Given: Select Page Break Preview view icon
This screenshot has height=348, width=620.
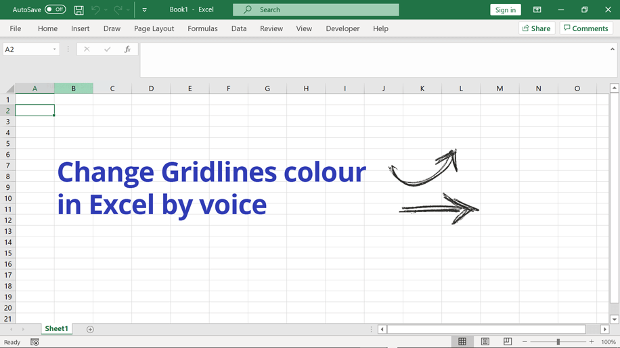Looking at the screenshot, I should pos(507,342).
